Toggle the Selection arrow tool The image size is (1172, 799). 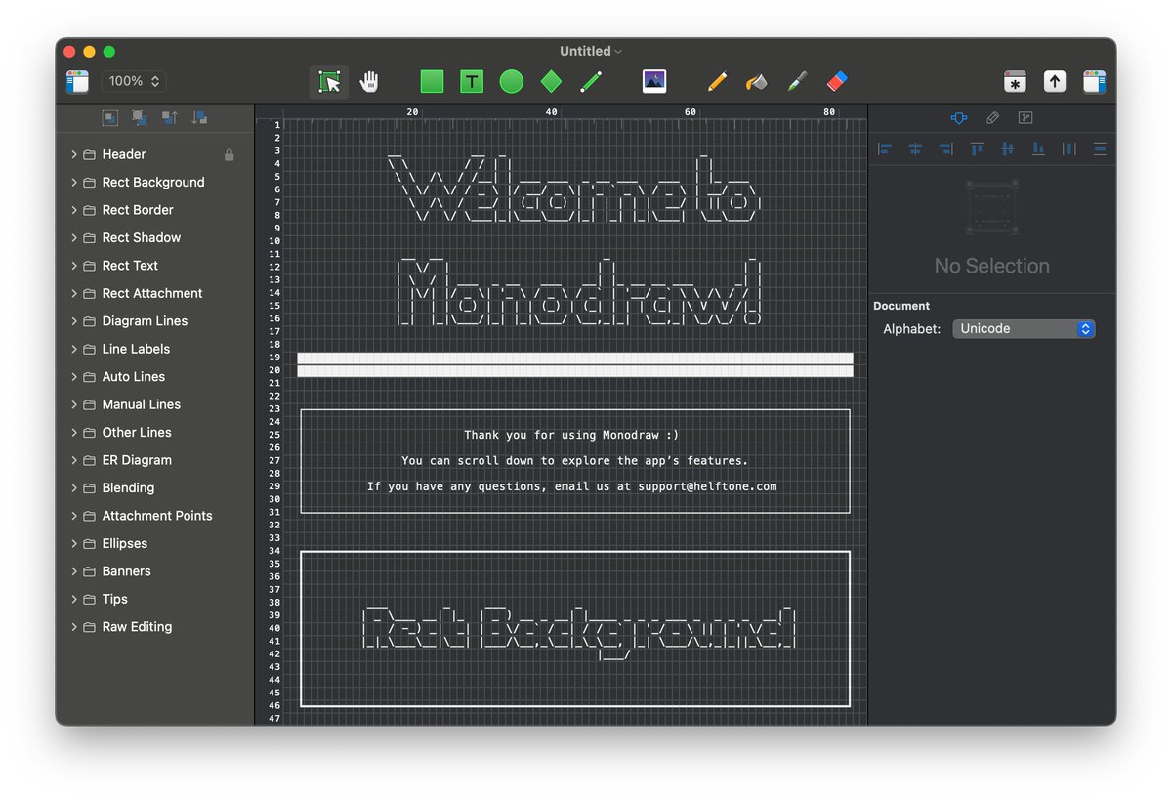(329, 82)
